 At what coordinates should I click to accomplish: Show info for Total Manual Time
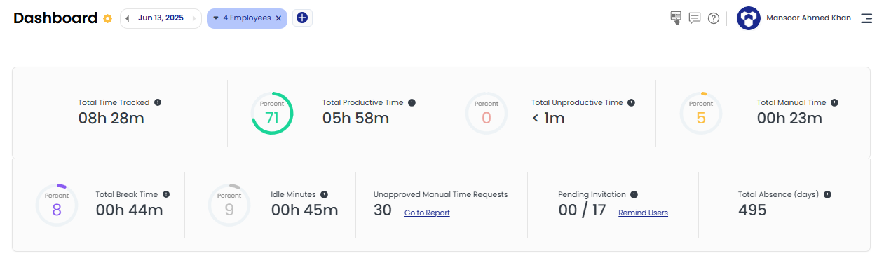(x=834, y=102)
